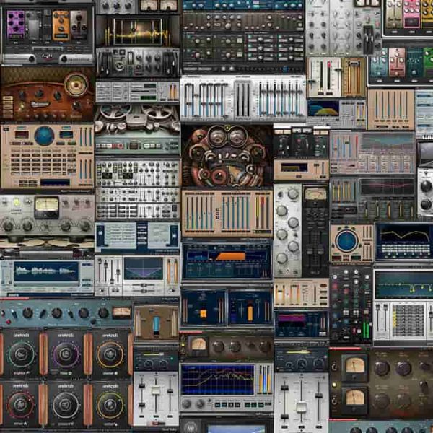Select the gray tube compressor with VU meter above tape reels
This screenshot has height=433, width=433.
click(47, 214)
